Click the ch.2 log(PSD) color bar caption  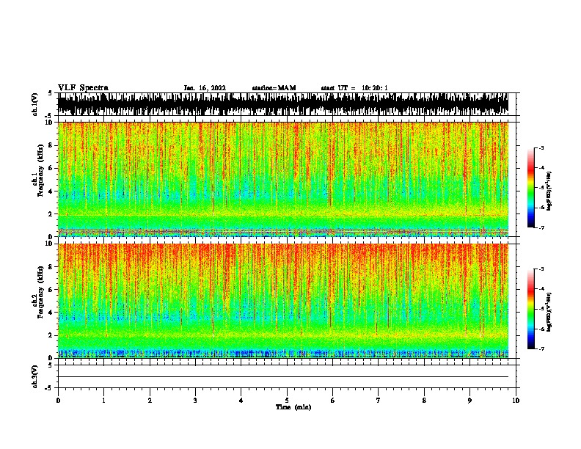[x=549, y=312]
